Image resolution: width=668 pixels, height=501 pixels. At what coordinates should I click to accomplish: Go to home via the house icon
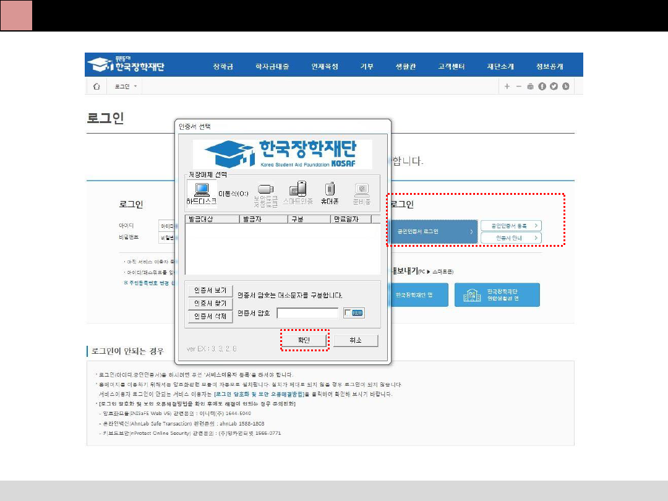96,87
